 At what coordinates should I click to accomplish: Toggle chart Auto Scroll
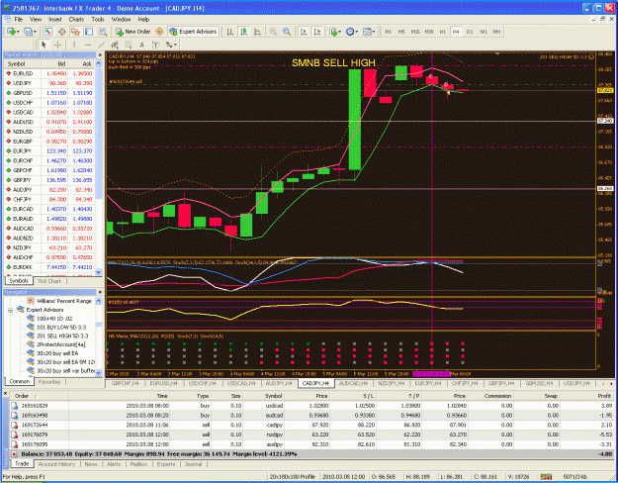pyautogui.click(x=304, y=32)
